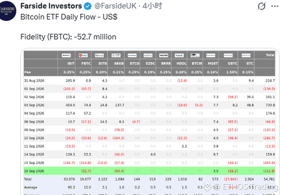Click the blue verified badge
The height and width of the screenshot is (195, 281).
[x=88, y=6]
